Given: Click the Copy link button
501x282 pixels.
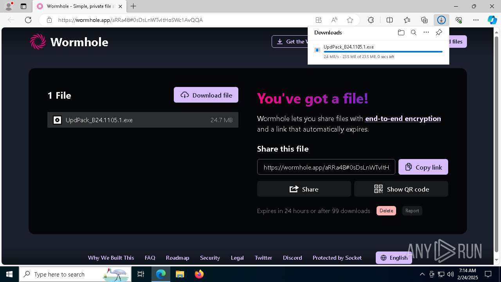Looking at the screenshot, I should coord(423,167).
